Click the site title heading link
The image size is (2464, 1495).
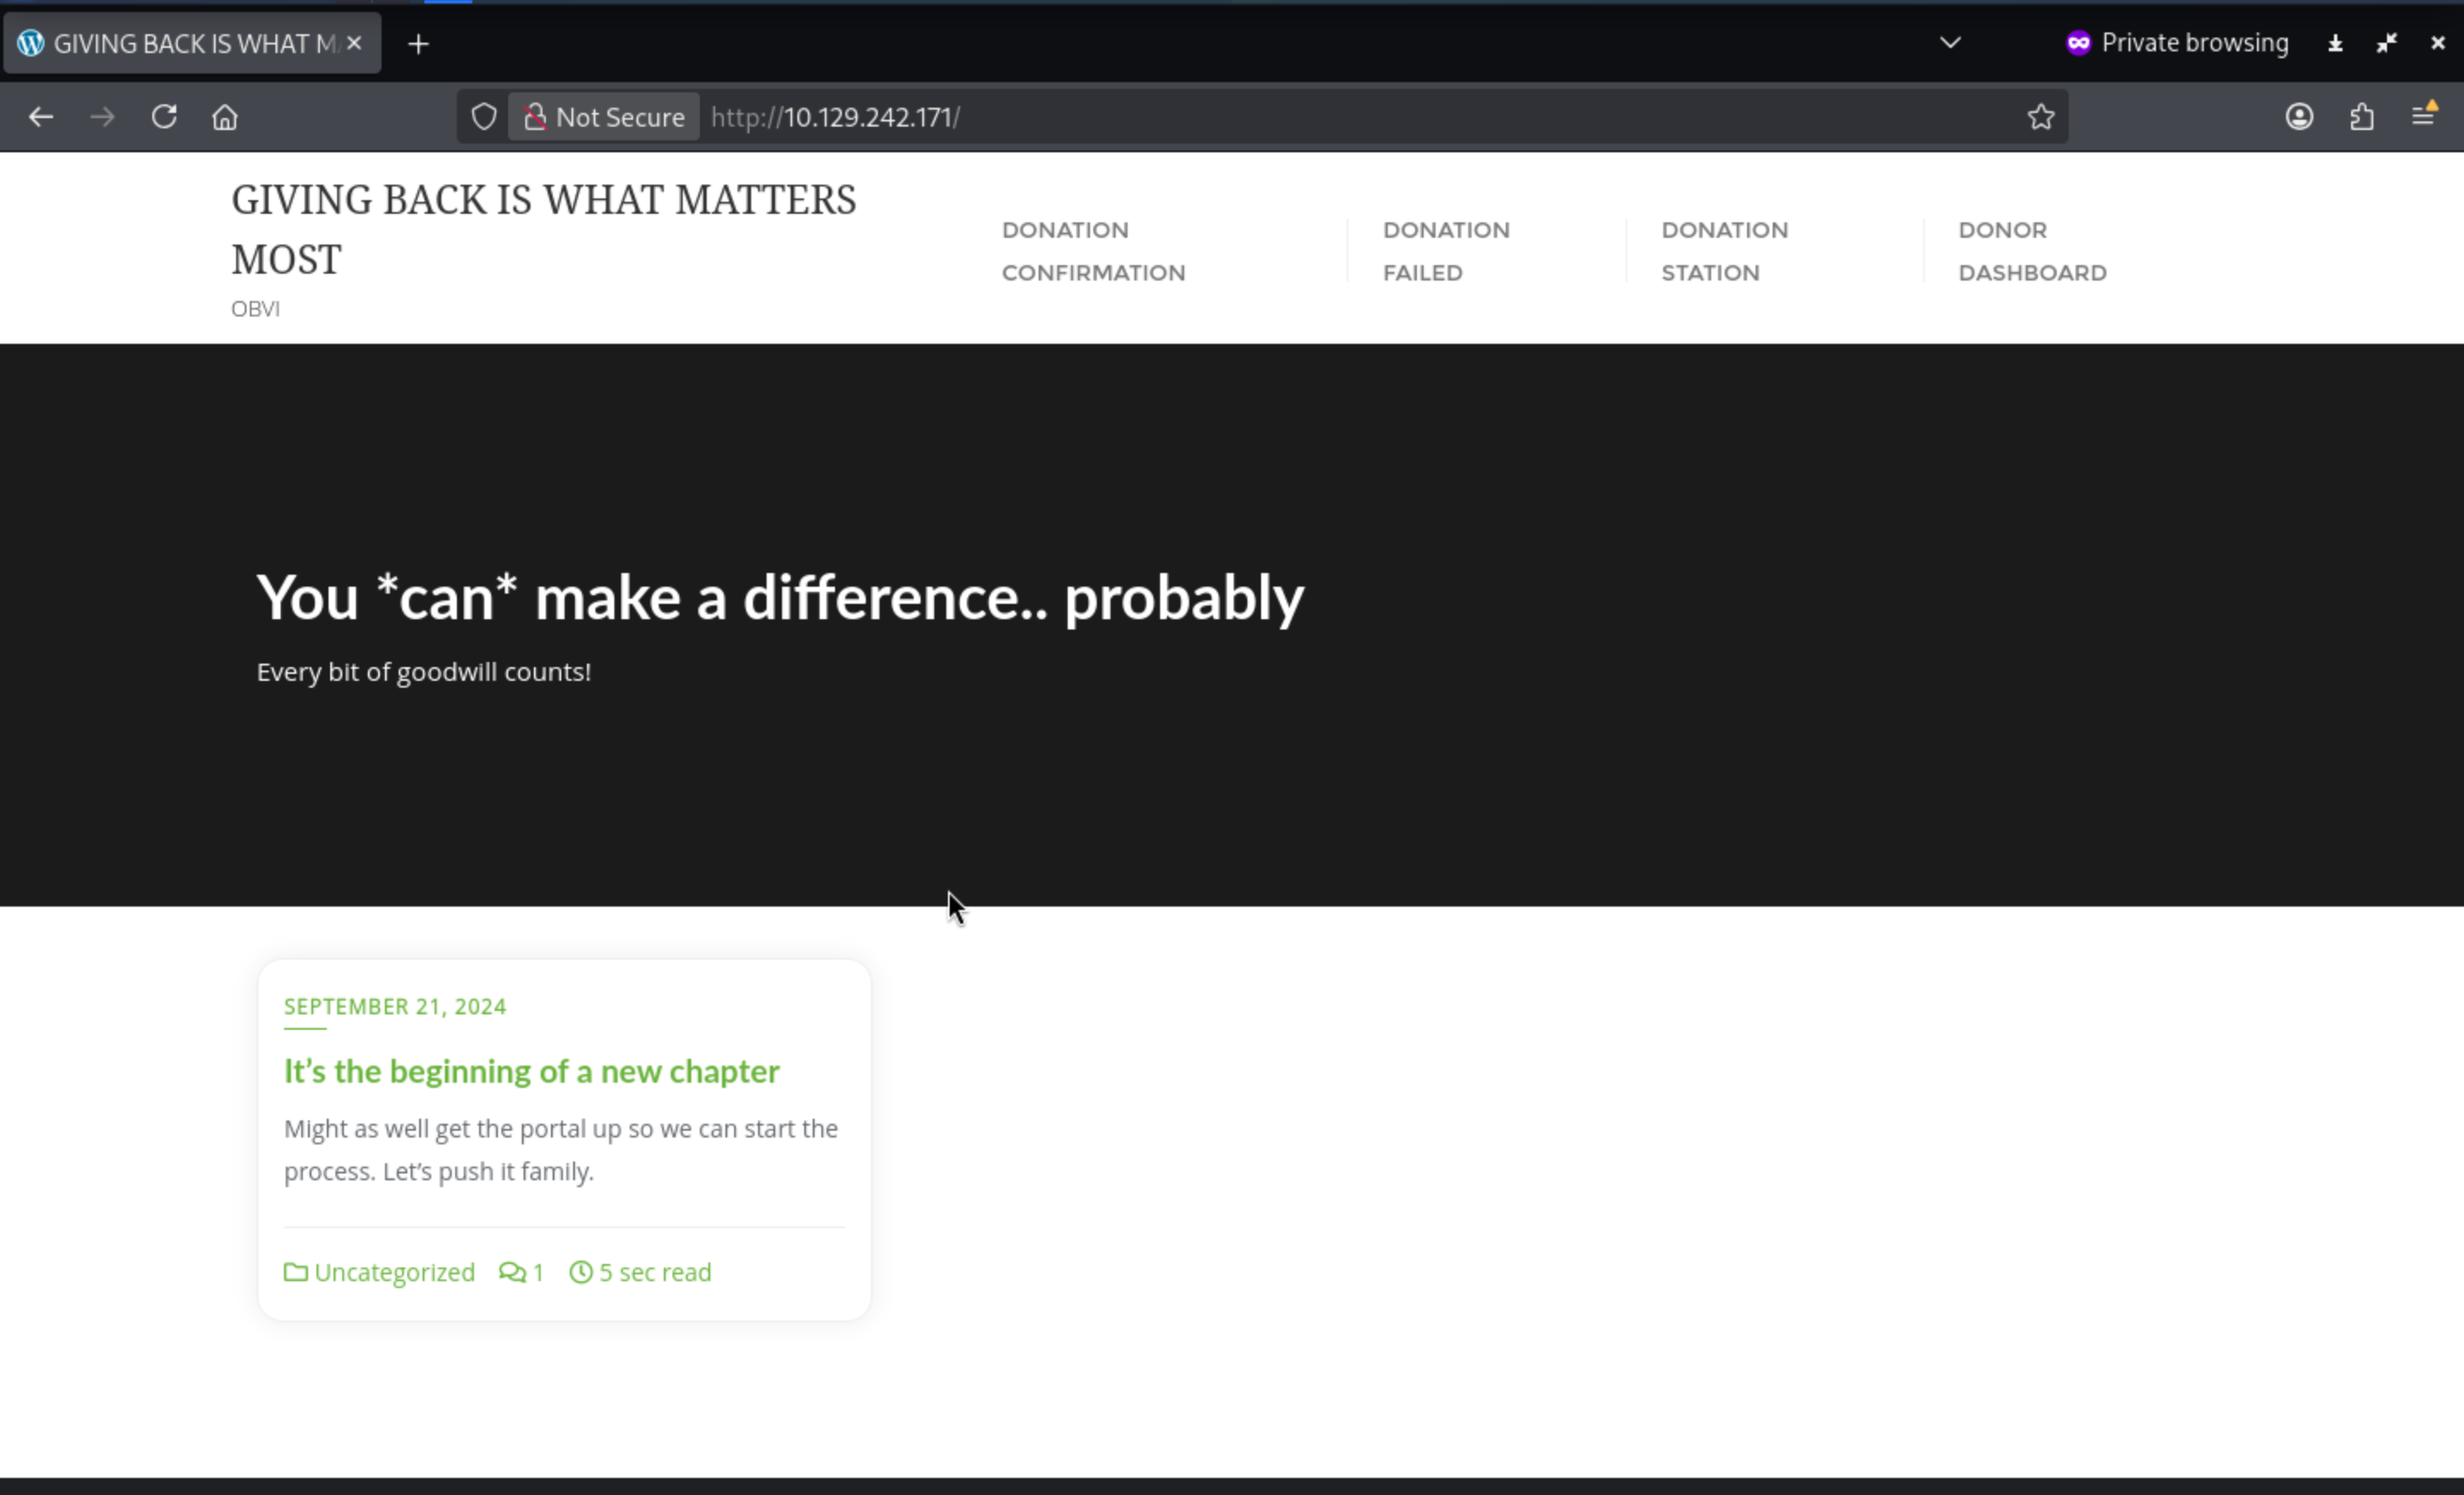(543, 229)
